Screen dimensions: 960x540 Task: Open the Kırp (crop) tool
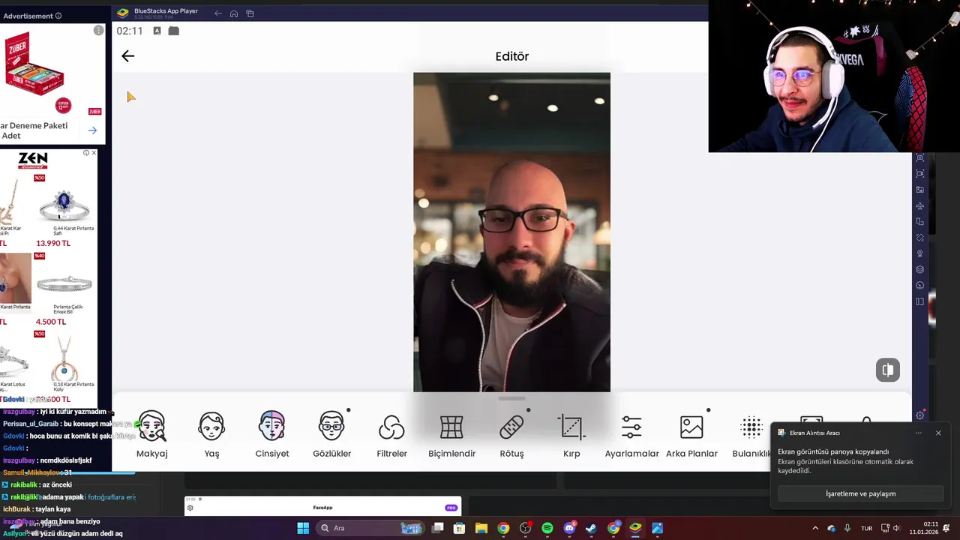[571, 434]
